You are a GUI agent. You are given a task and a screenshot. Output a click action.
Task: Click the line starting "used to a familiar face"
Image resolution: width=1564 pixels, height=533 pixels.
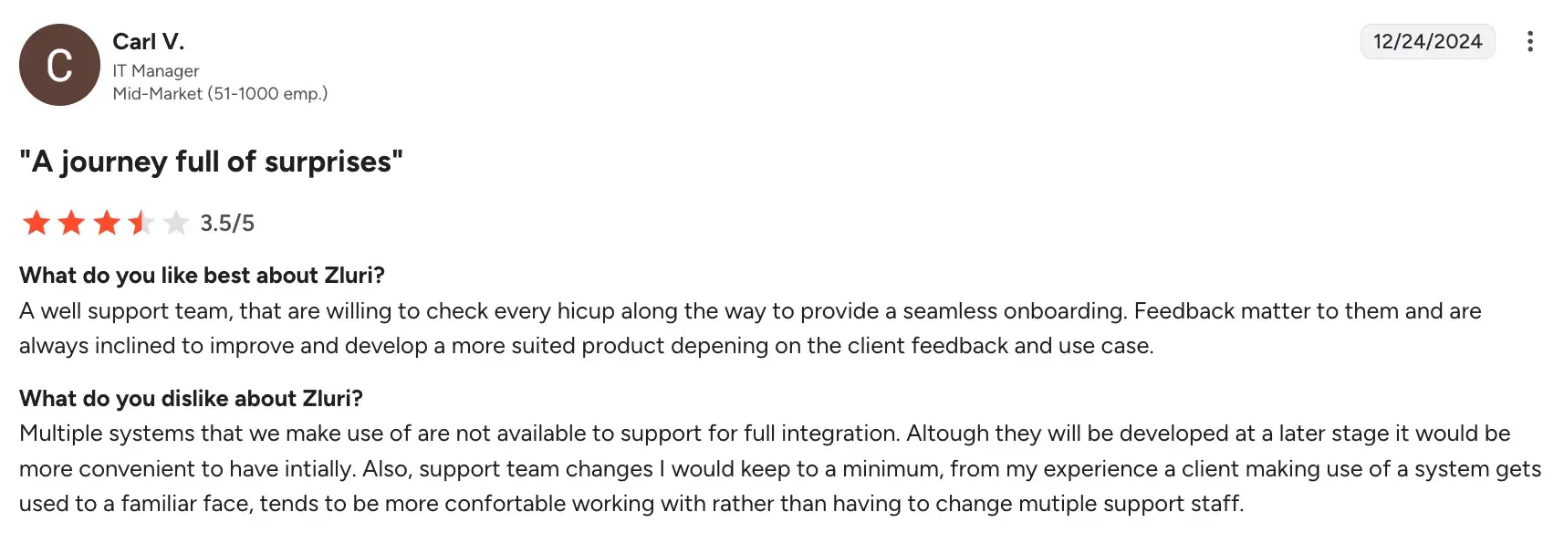click(631, 504)
